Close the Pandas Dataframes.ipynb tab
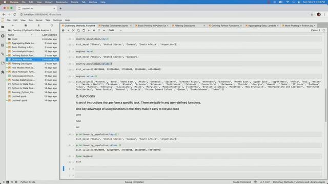The image size is (328, 184). pos(131,26)
